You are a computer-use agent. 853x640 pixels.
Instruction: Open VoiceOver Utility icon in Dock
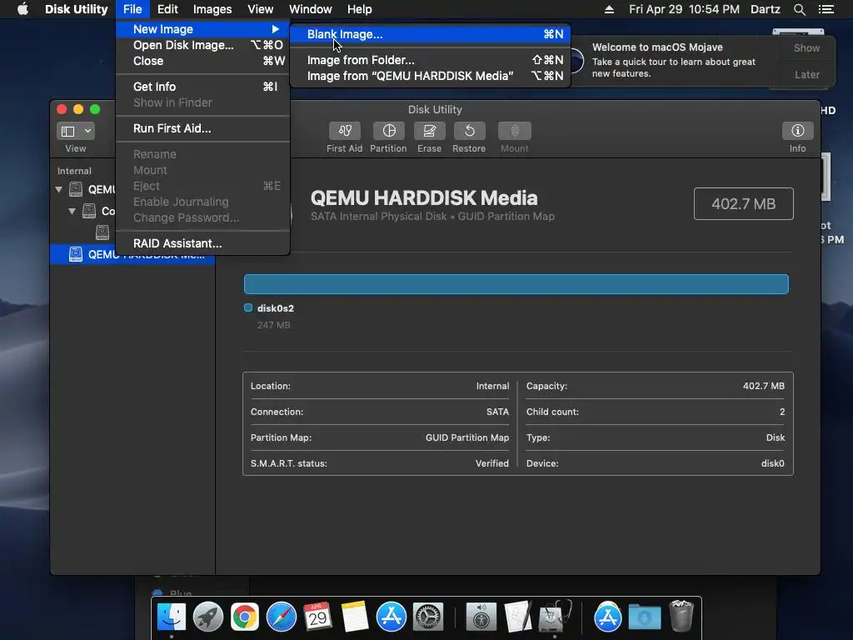point(481,617)
